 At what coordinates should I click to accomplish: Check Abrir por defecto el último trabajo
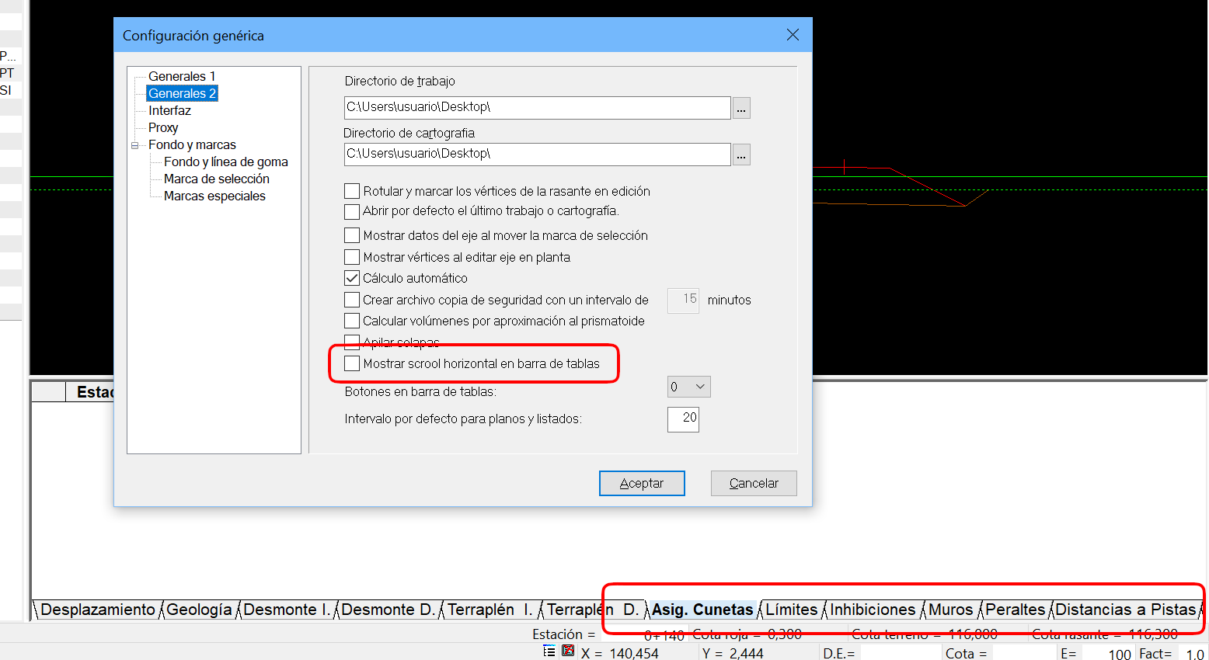[353, 211]
